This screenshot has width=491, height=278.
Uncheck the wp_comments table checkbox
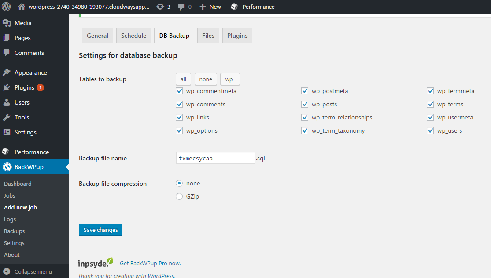[x=179, y=104]
